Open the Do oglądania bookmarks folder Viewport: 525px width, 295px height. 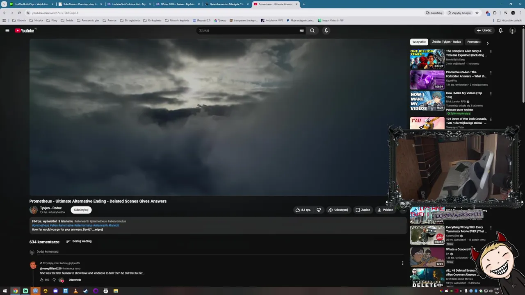click(130, 20)
